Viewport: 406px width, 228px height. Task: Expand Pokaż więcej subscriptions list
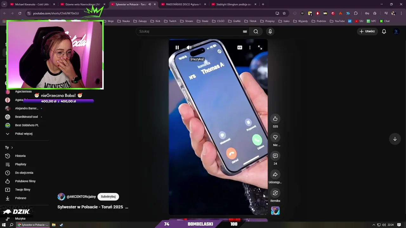pos(24,134)
